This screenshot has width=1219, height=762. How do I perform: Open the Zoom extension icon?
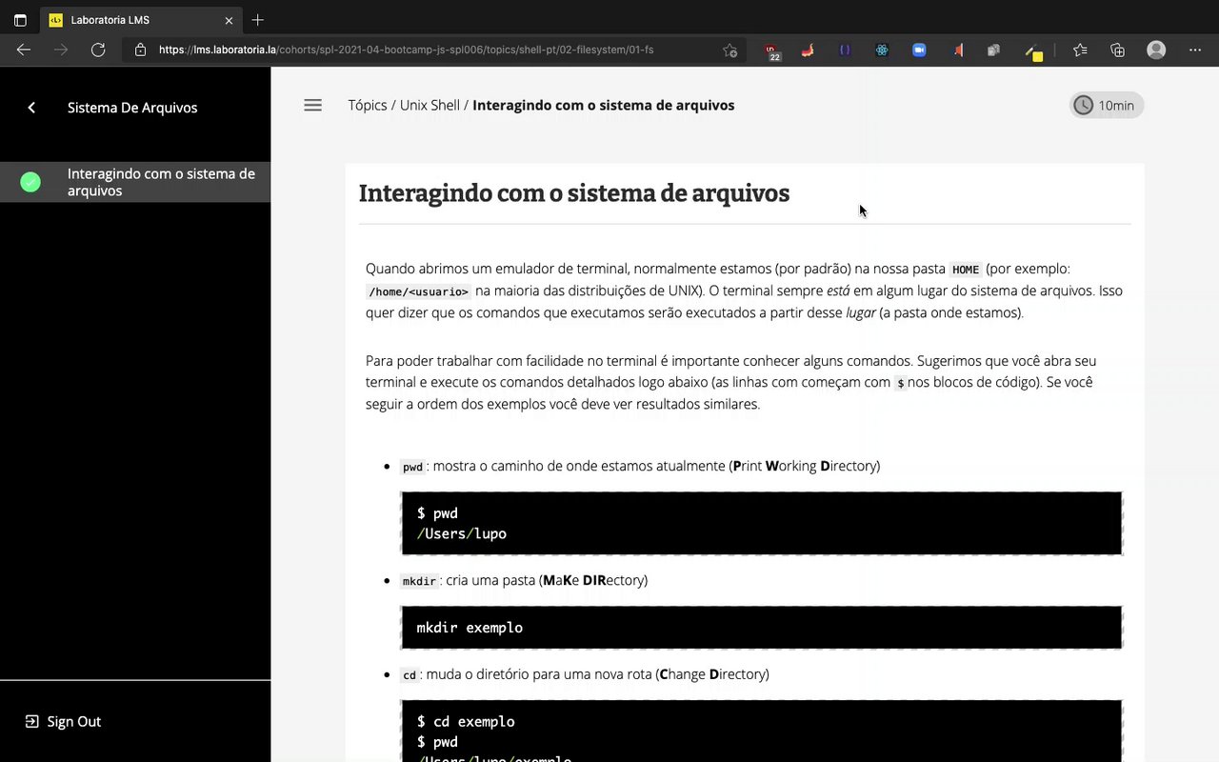tap(919, 50)
